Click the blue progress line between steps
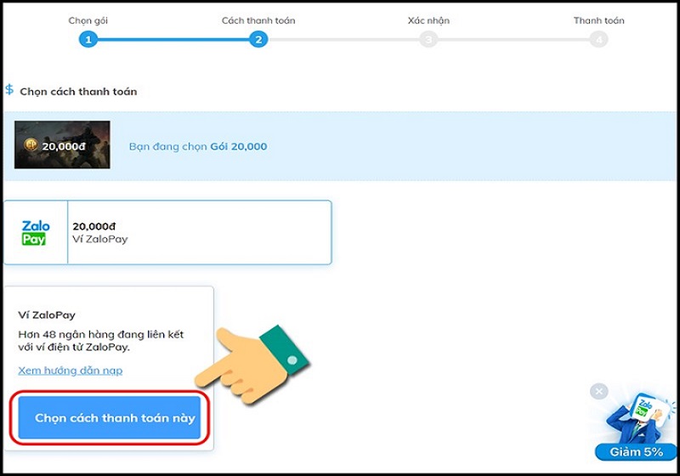 click(173, 40)
